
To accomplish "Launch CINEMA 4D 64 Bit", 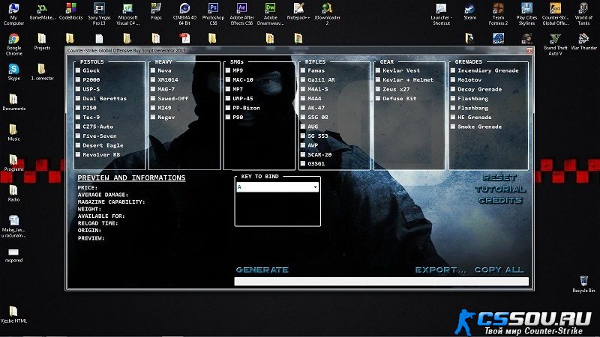I will [184, 13].
